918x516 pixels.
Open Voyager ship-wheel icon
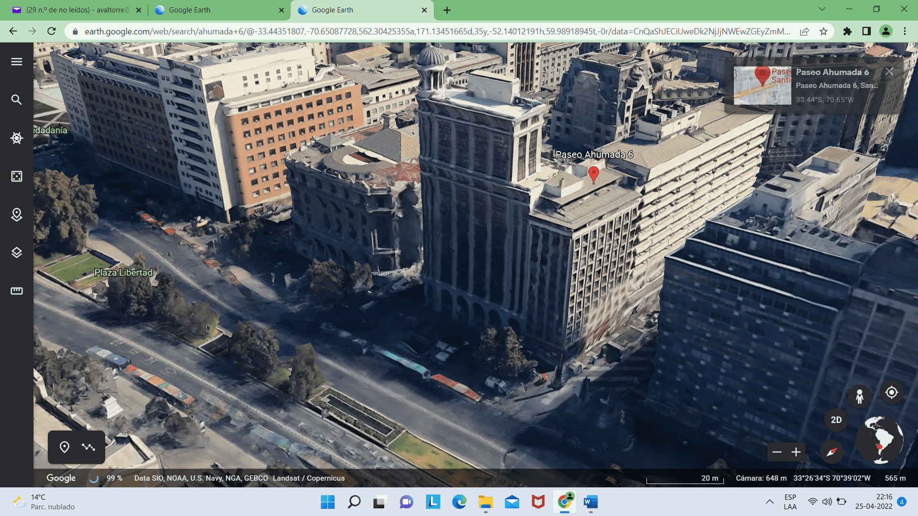click(x=17, y=138)
